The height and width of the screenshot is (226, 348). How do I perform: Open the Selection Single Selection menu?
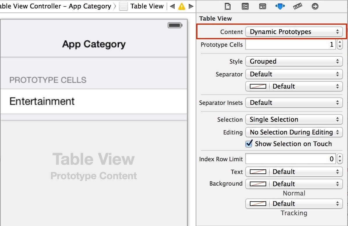click(x=294, y=120)
